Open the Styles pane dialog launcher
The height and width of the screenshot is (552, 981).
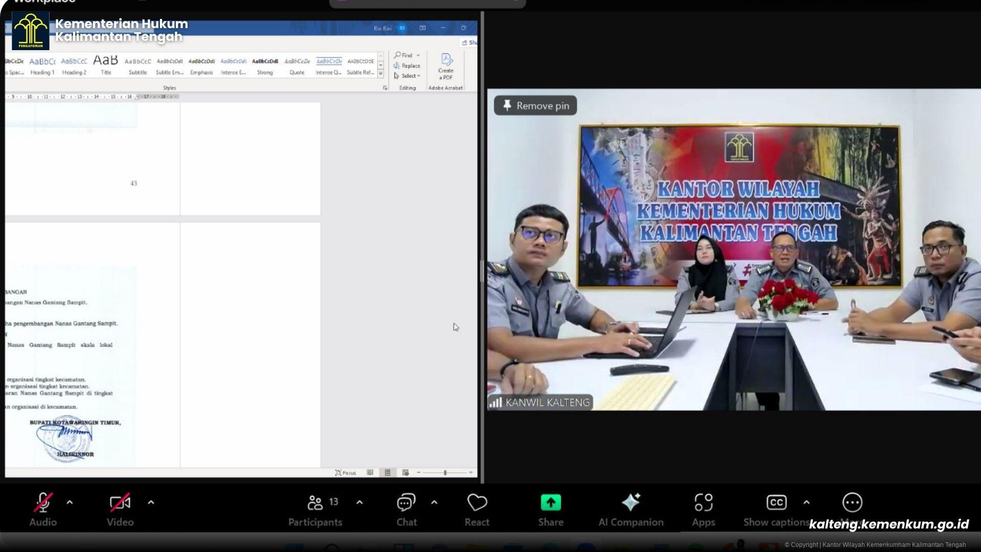click(385, 88)
